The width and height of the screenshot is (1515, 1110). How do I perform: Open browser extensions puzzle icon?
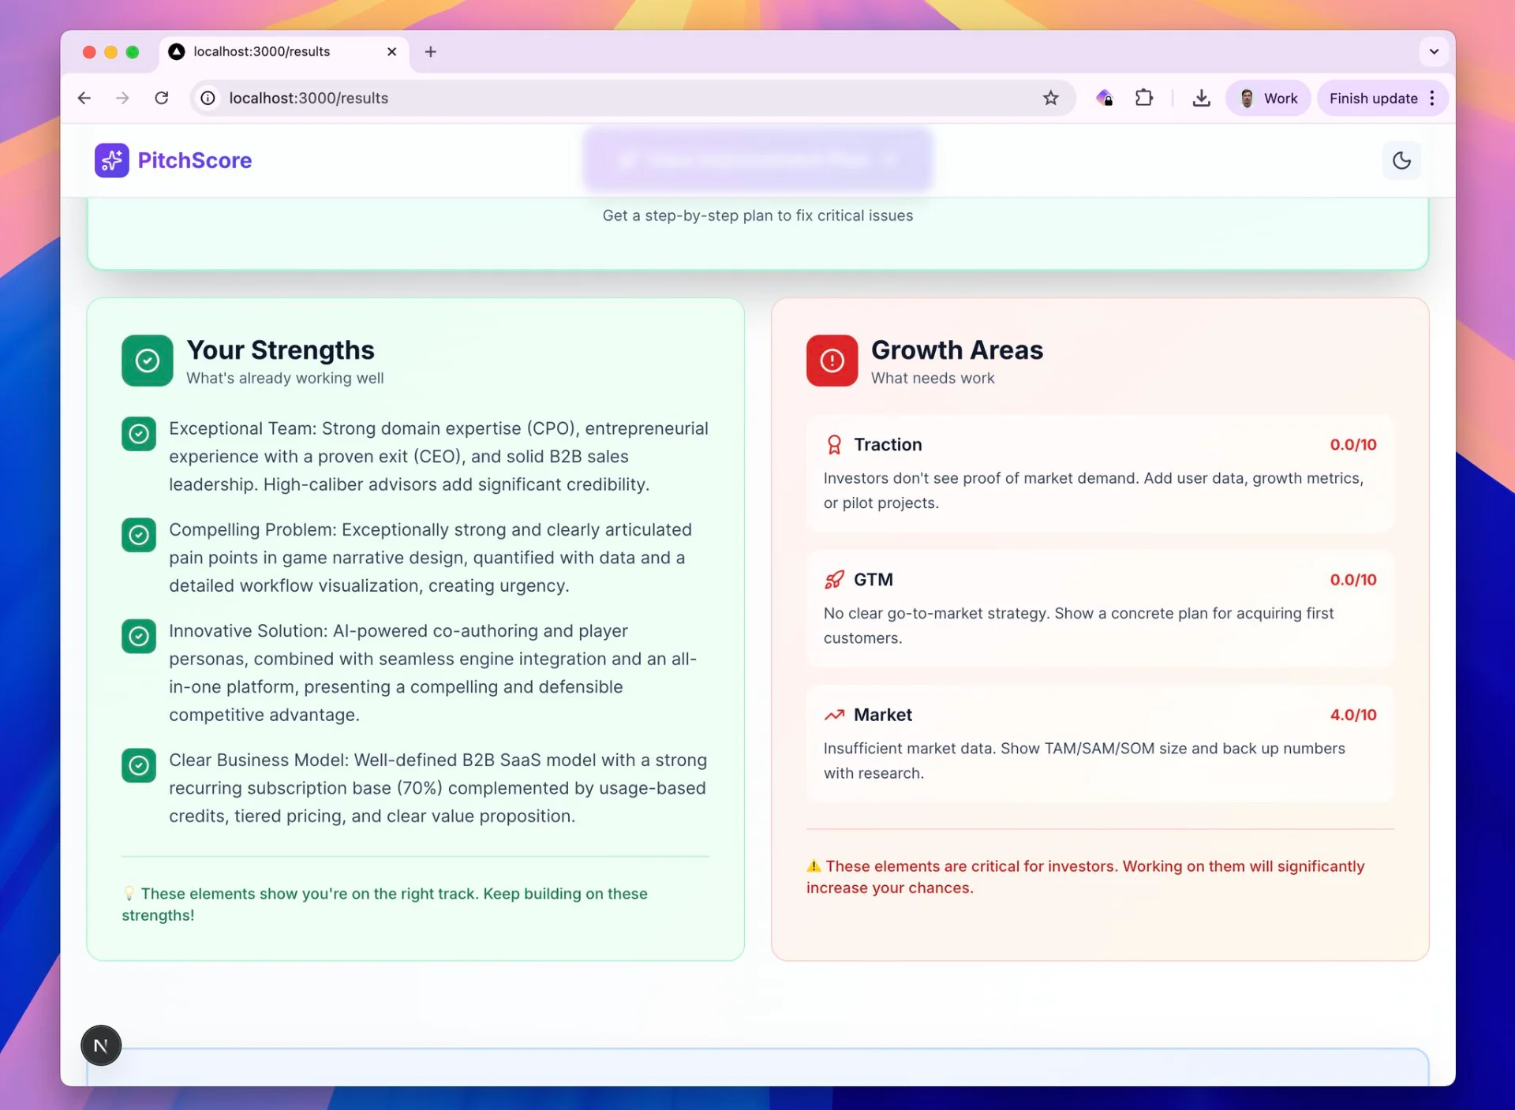tap(1144, 98)
